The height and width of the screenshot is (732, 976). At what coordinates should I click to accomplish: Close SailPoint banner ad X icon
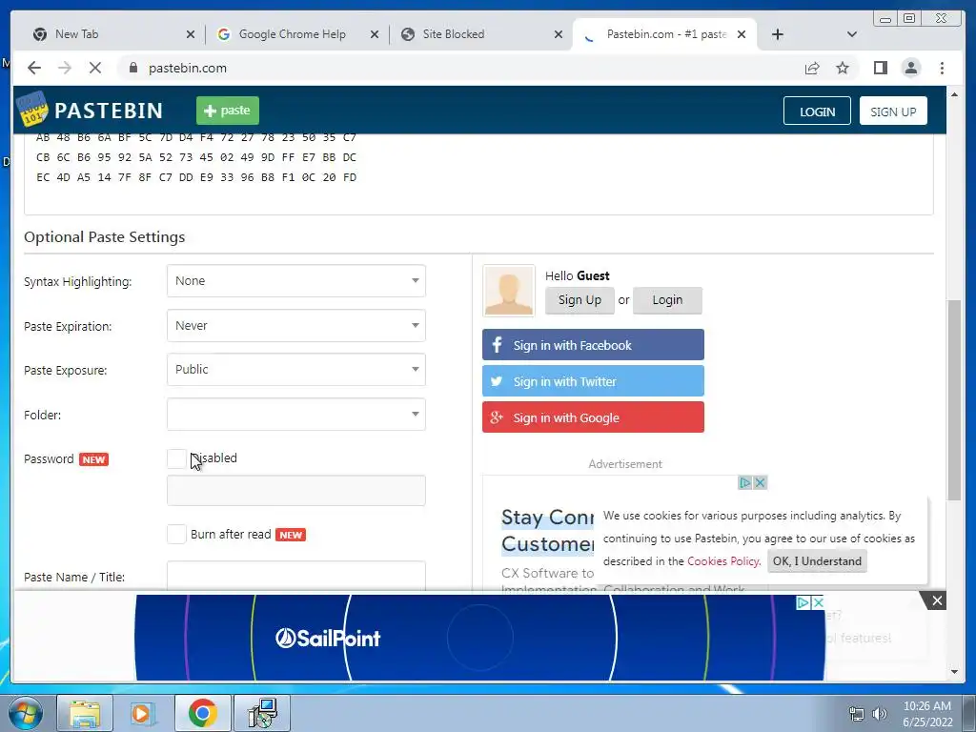819,602
